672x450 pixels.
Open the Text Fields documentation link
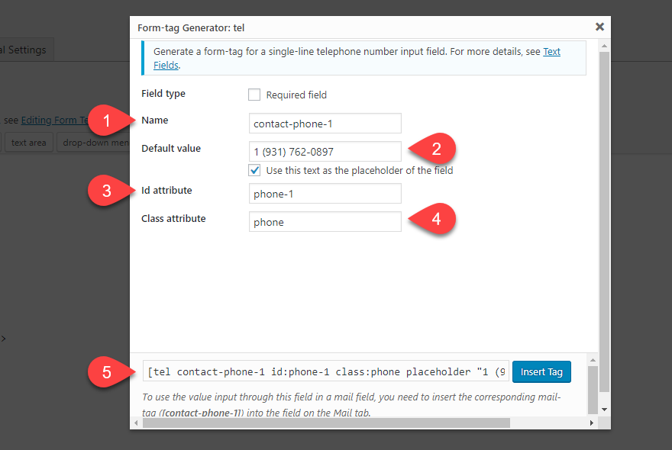tap(551, 52)
